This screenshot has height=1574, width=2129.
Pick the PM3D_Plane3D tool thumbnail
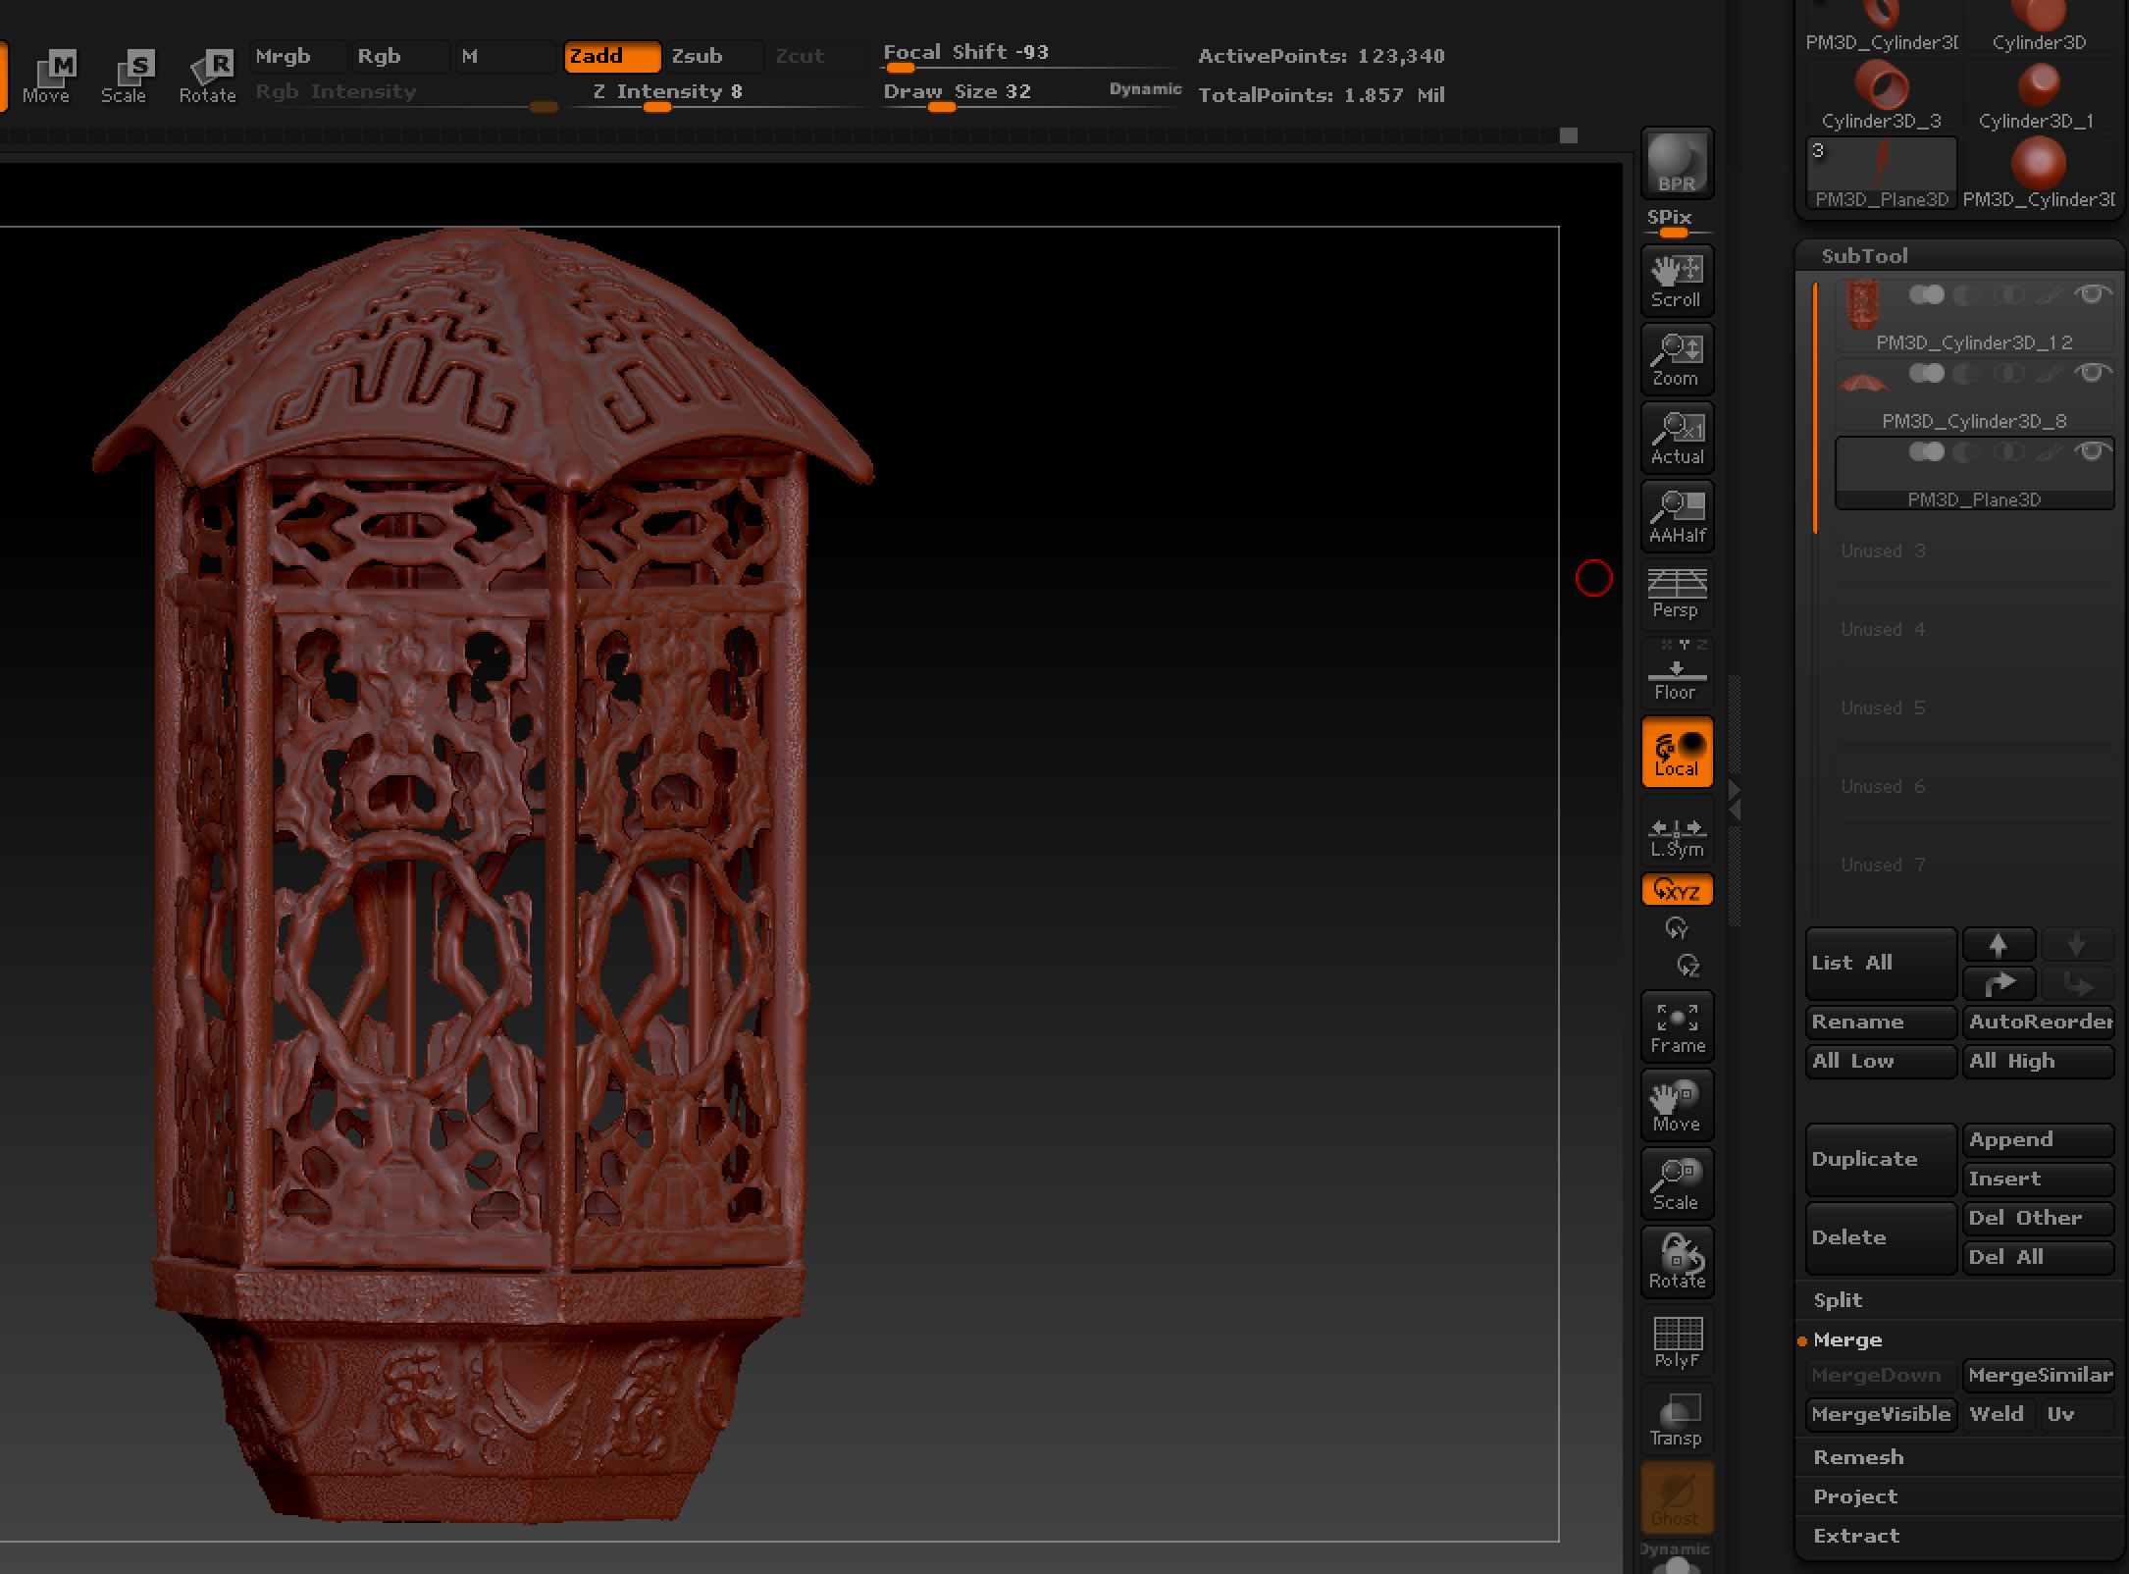(1881, 173)
